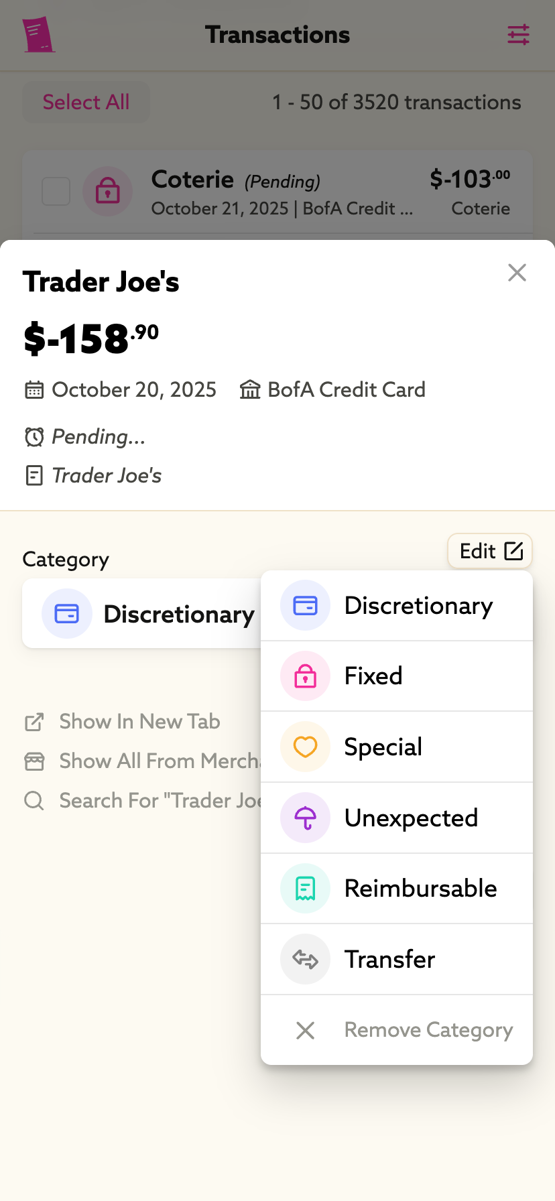Screen dimensions: 555x1201
Task: Click the Fixed lock icon
Action: [305, 676]
